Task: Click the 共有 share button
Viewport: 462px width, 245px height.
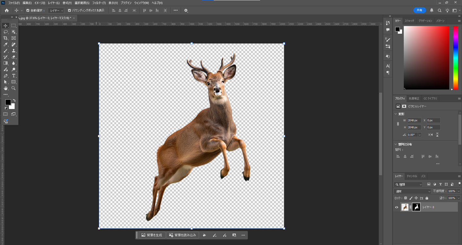Action: click(419, 10)
